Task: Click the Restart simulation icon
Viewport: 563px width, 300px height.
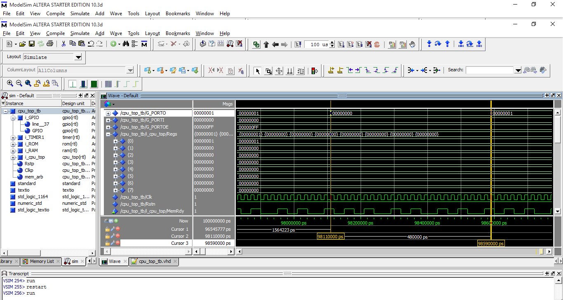Action: coord(298,44)
